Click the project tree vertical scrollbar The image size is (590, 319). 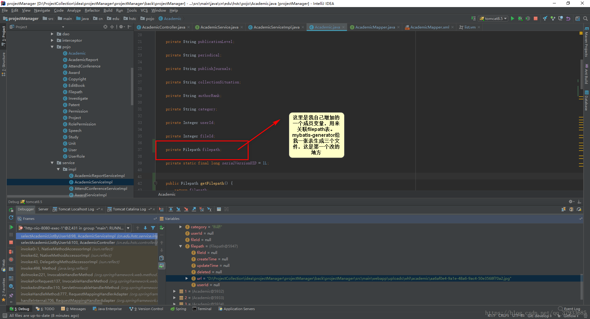[132, 86]
